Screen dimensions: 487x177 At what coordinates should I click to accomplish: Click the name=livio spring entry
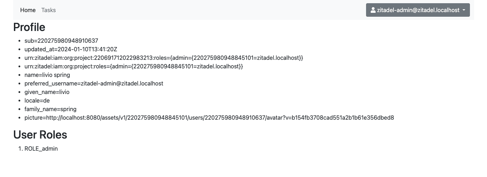click(x=47, y=75)
